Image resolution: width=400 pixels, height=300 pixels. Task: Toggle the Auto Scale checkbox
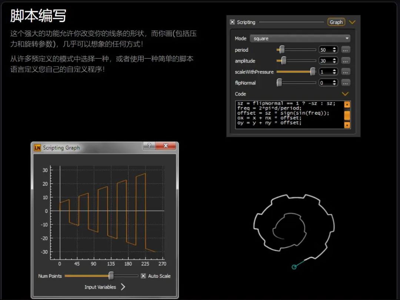(x=143, y=276)
